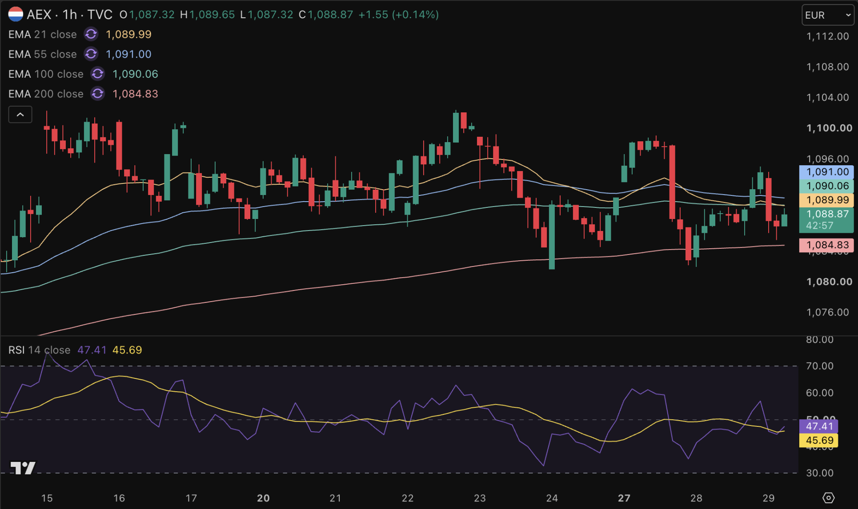Image resolution: width=858 pixels, height=509 pixels.
Task: Click the RSI MA value 45.69 in legend
Action: tap(127, 350)
